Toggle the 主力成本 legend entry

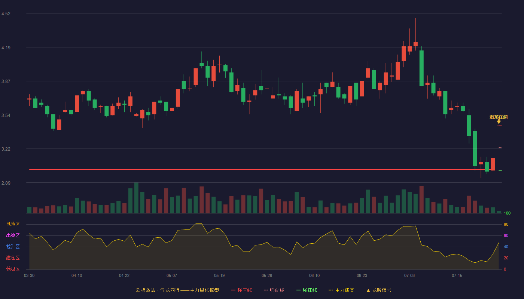click(341, 290)
